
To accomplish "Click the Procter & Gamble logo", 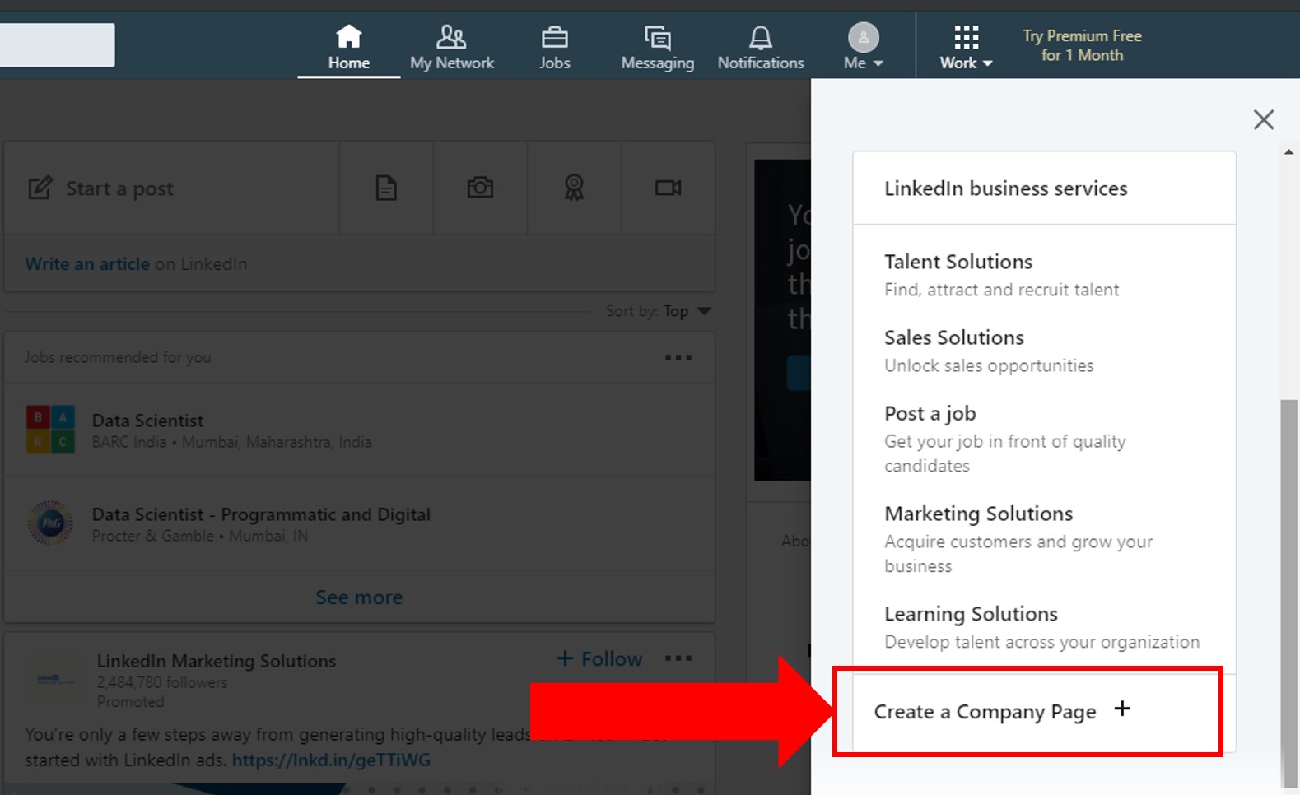I will pyautogui.click(x=50, y=523).
